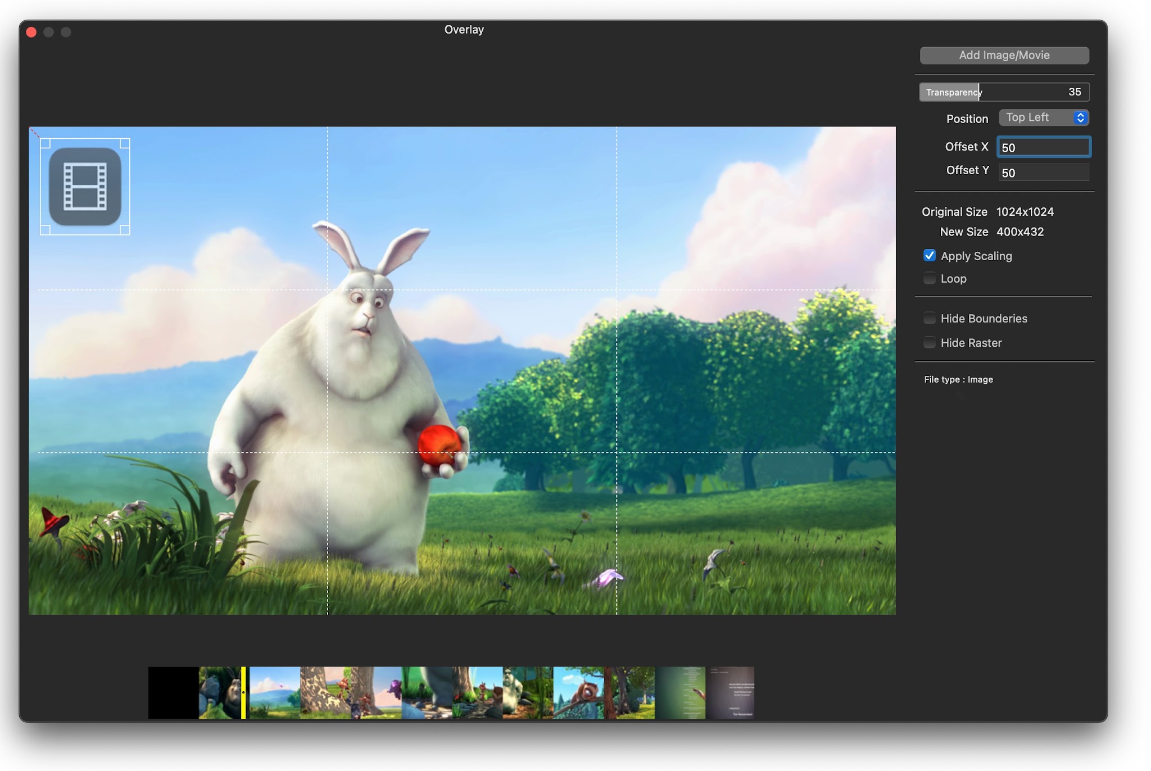Close the Overlay window with red button
Viewport: 1151px width, 771px height.
click(x=31, y=32)
